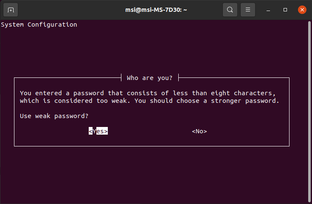Image resolution: width=312 pixels, height=204 pixels.
Task: Click the System Configuration header text
Action: click(x=39, y=25)
